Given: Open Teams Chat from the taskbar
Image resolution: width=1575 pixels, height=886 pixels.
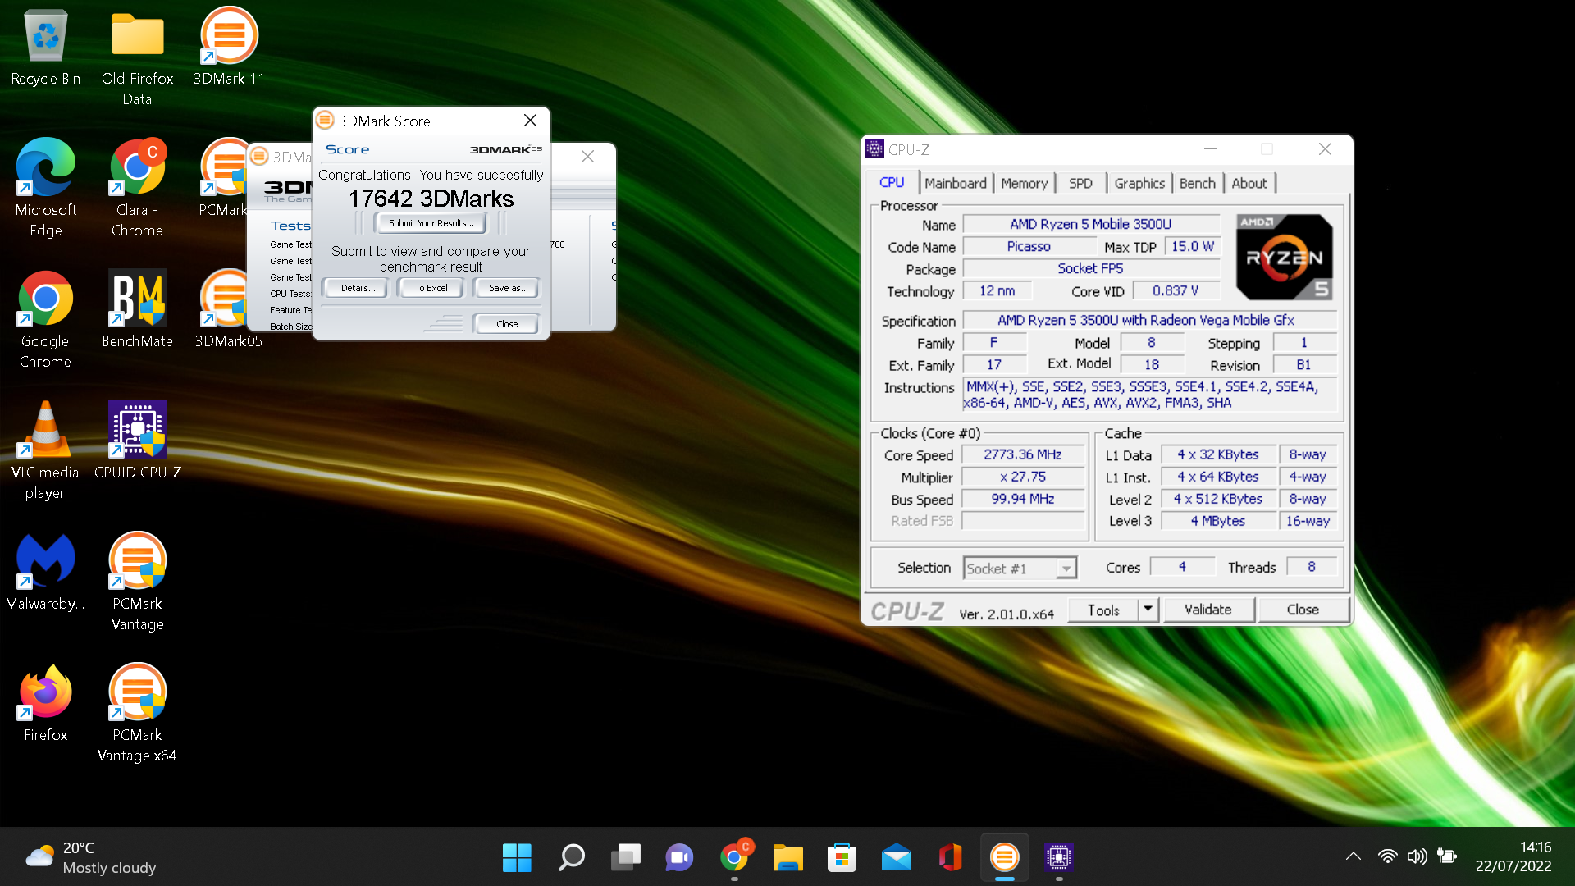Looking at the screenshot, I should pyautogui.click(x=679, y=857).
